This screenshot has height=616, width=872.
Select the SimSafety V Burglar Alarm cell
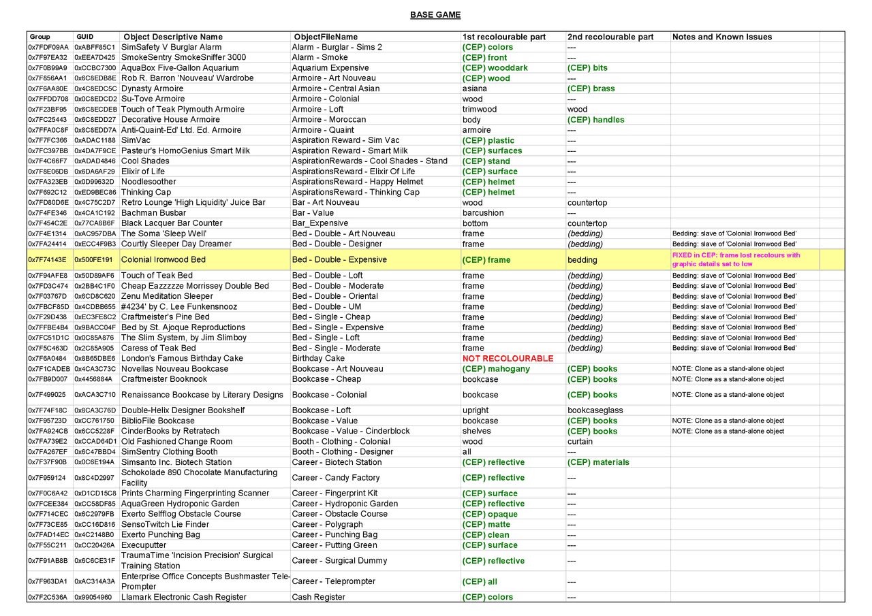(x=205, y=47)
